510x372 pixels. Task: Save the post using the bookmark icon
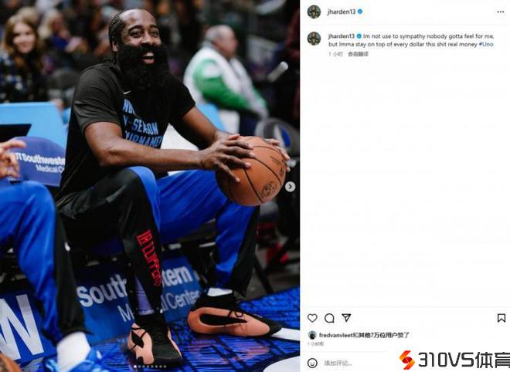[501, 318]
